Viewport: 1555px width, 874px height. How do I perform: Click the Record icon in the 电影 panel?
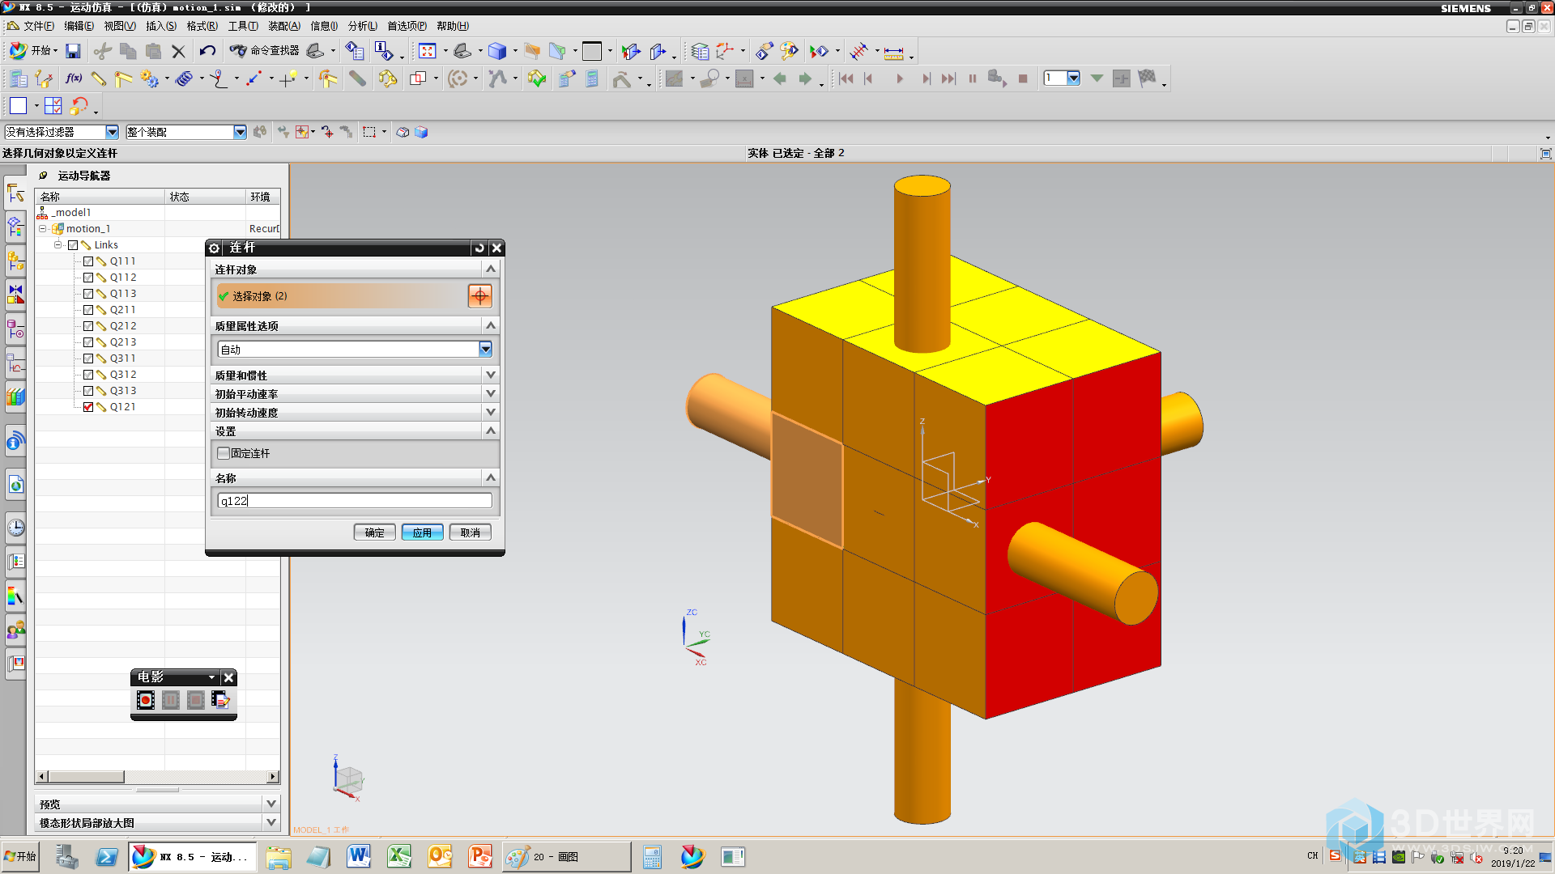click(146, 700)
